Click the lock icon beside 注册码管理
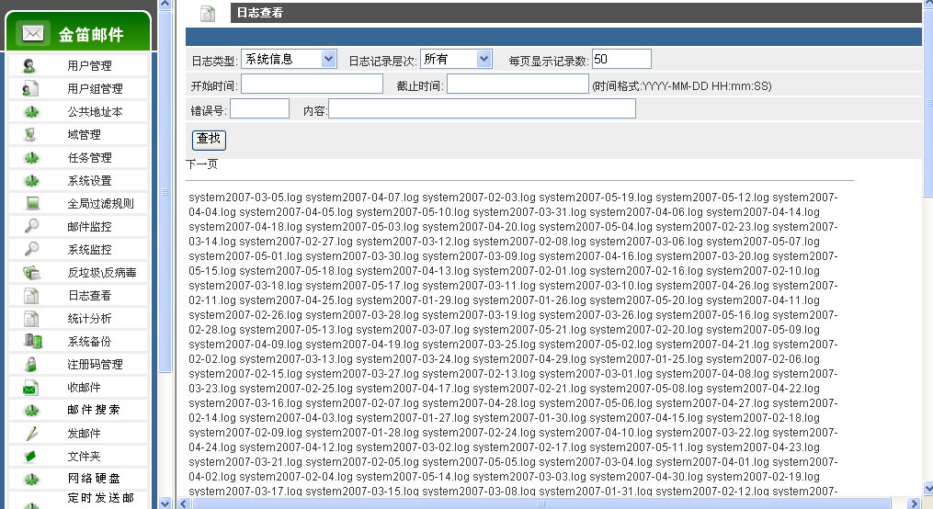The height and width of the screenshot is (509, 933). (31, 364)
